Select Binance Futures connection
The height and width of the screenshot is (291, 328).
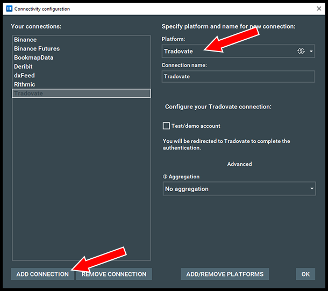tap(81, 49)
